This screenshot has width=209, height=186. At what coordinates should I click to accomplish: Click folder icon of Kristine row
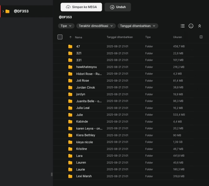point(70,149)
